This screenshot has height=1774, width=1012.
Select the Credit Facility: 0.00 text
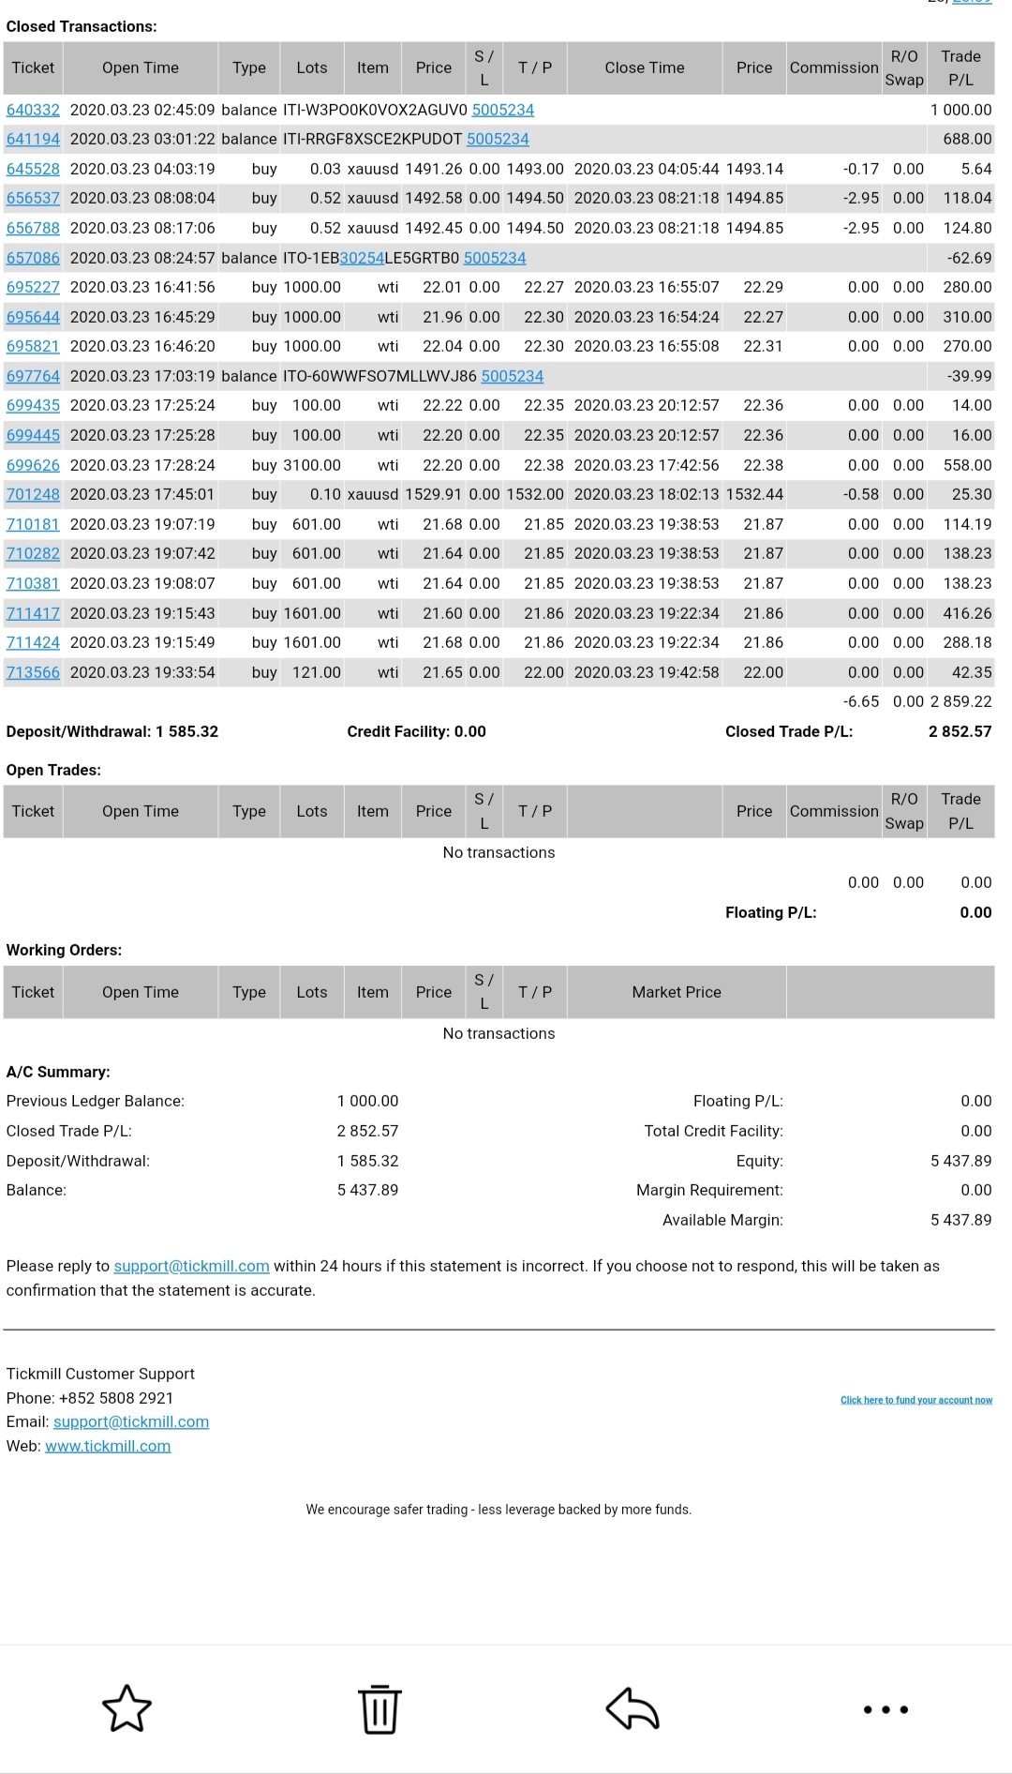tap(416, 731)
